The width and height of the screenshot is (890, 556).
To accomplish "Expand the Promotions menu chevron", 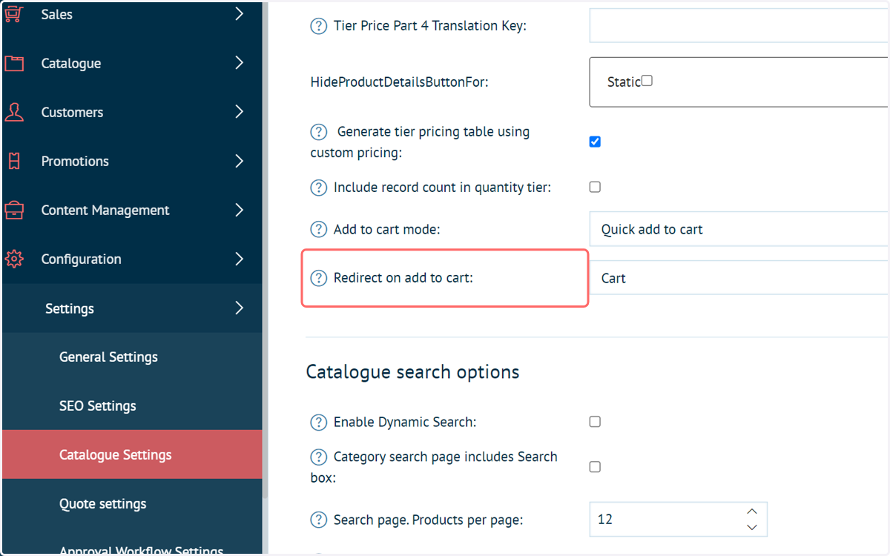I will point(239,161).
